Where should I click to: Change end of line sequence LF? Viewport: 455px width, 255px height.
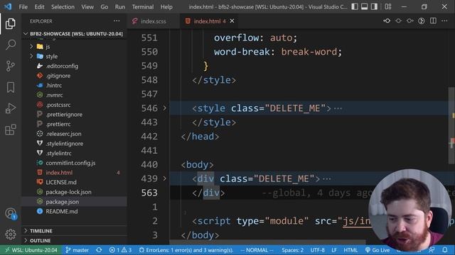[334, 250]
